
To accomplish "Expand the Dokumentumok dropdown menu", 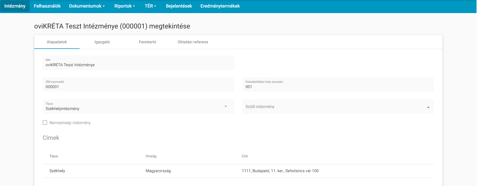I will tap(87, 6).
